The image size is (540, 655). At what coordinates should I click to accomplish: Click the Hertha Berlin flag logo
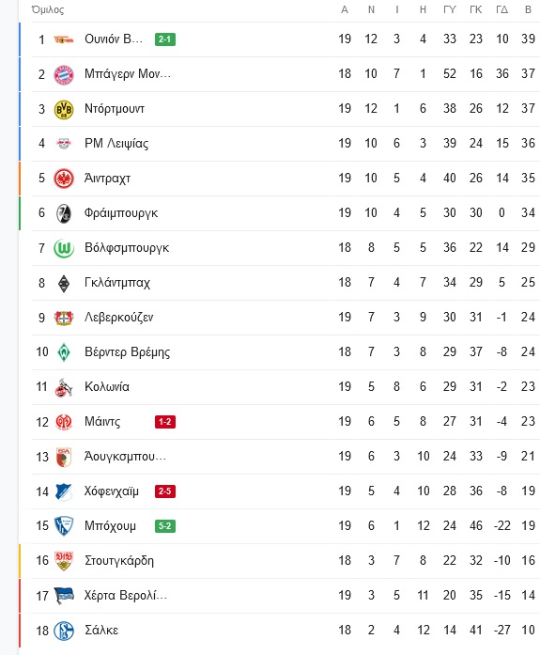point(64,596)
